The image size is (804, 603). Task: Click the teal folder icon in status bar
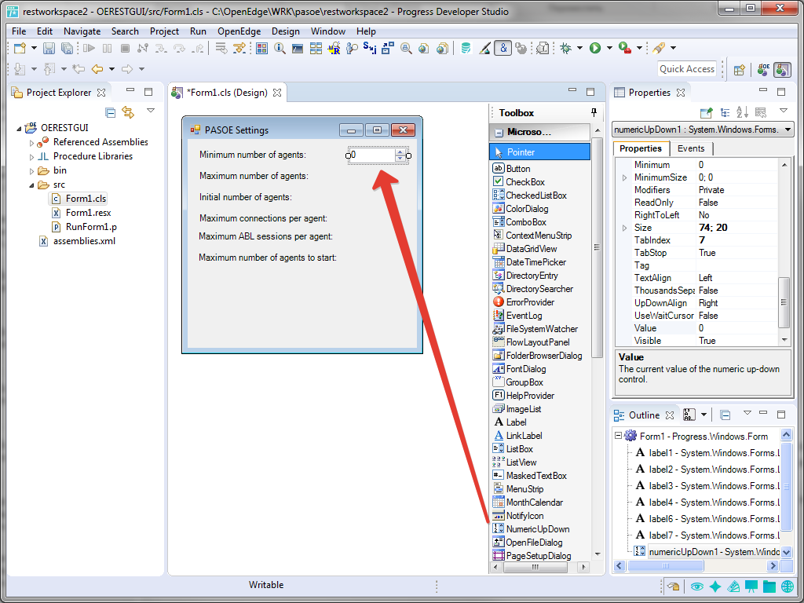click(x=769, y=587)
